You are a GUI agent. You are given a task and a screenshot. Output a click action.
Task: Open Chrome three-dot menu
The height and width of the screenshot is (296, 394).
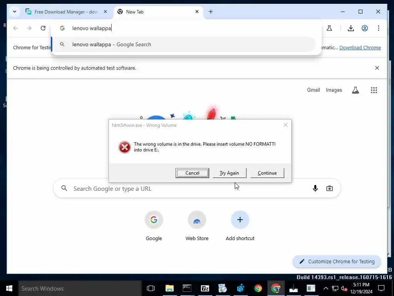click(379, 28)
